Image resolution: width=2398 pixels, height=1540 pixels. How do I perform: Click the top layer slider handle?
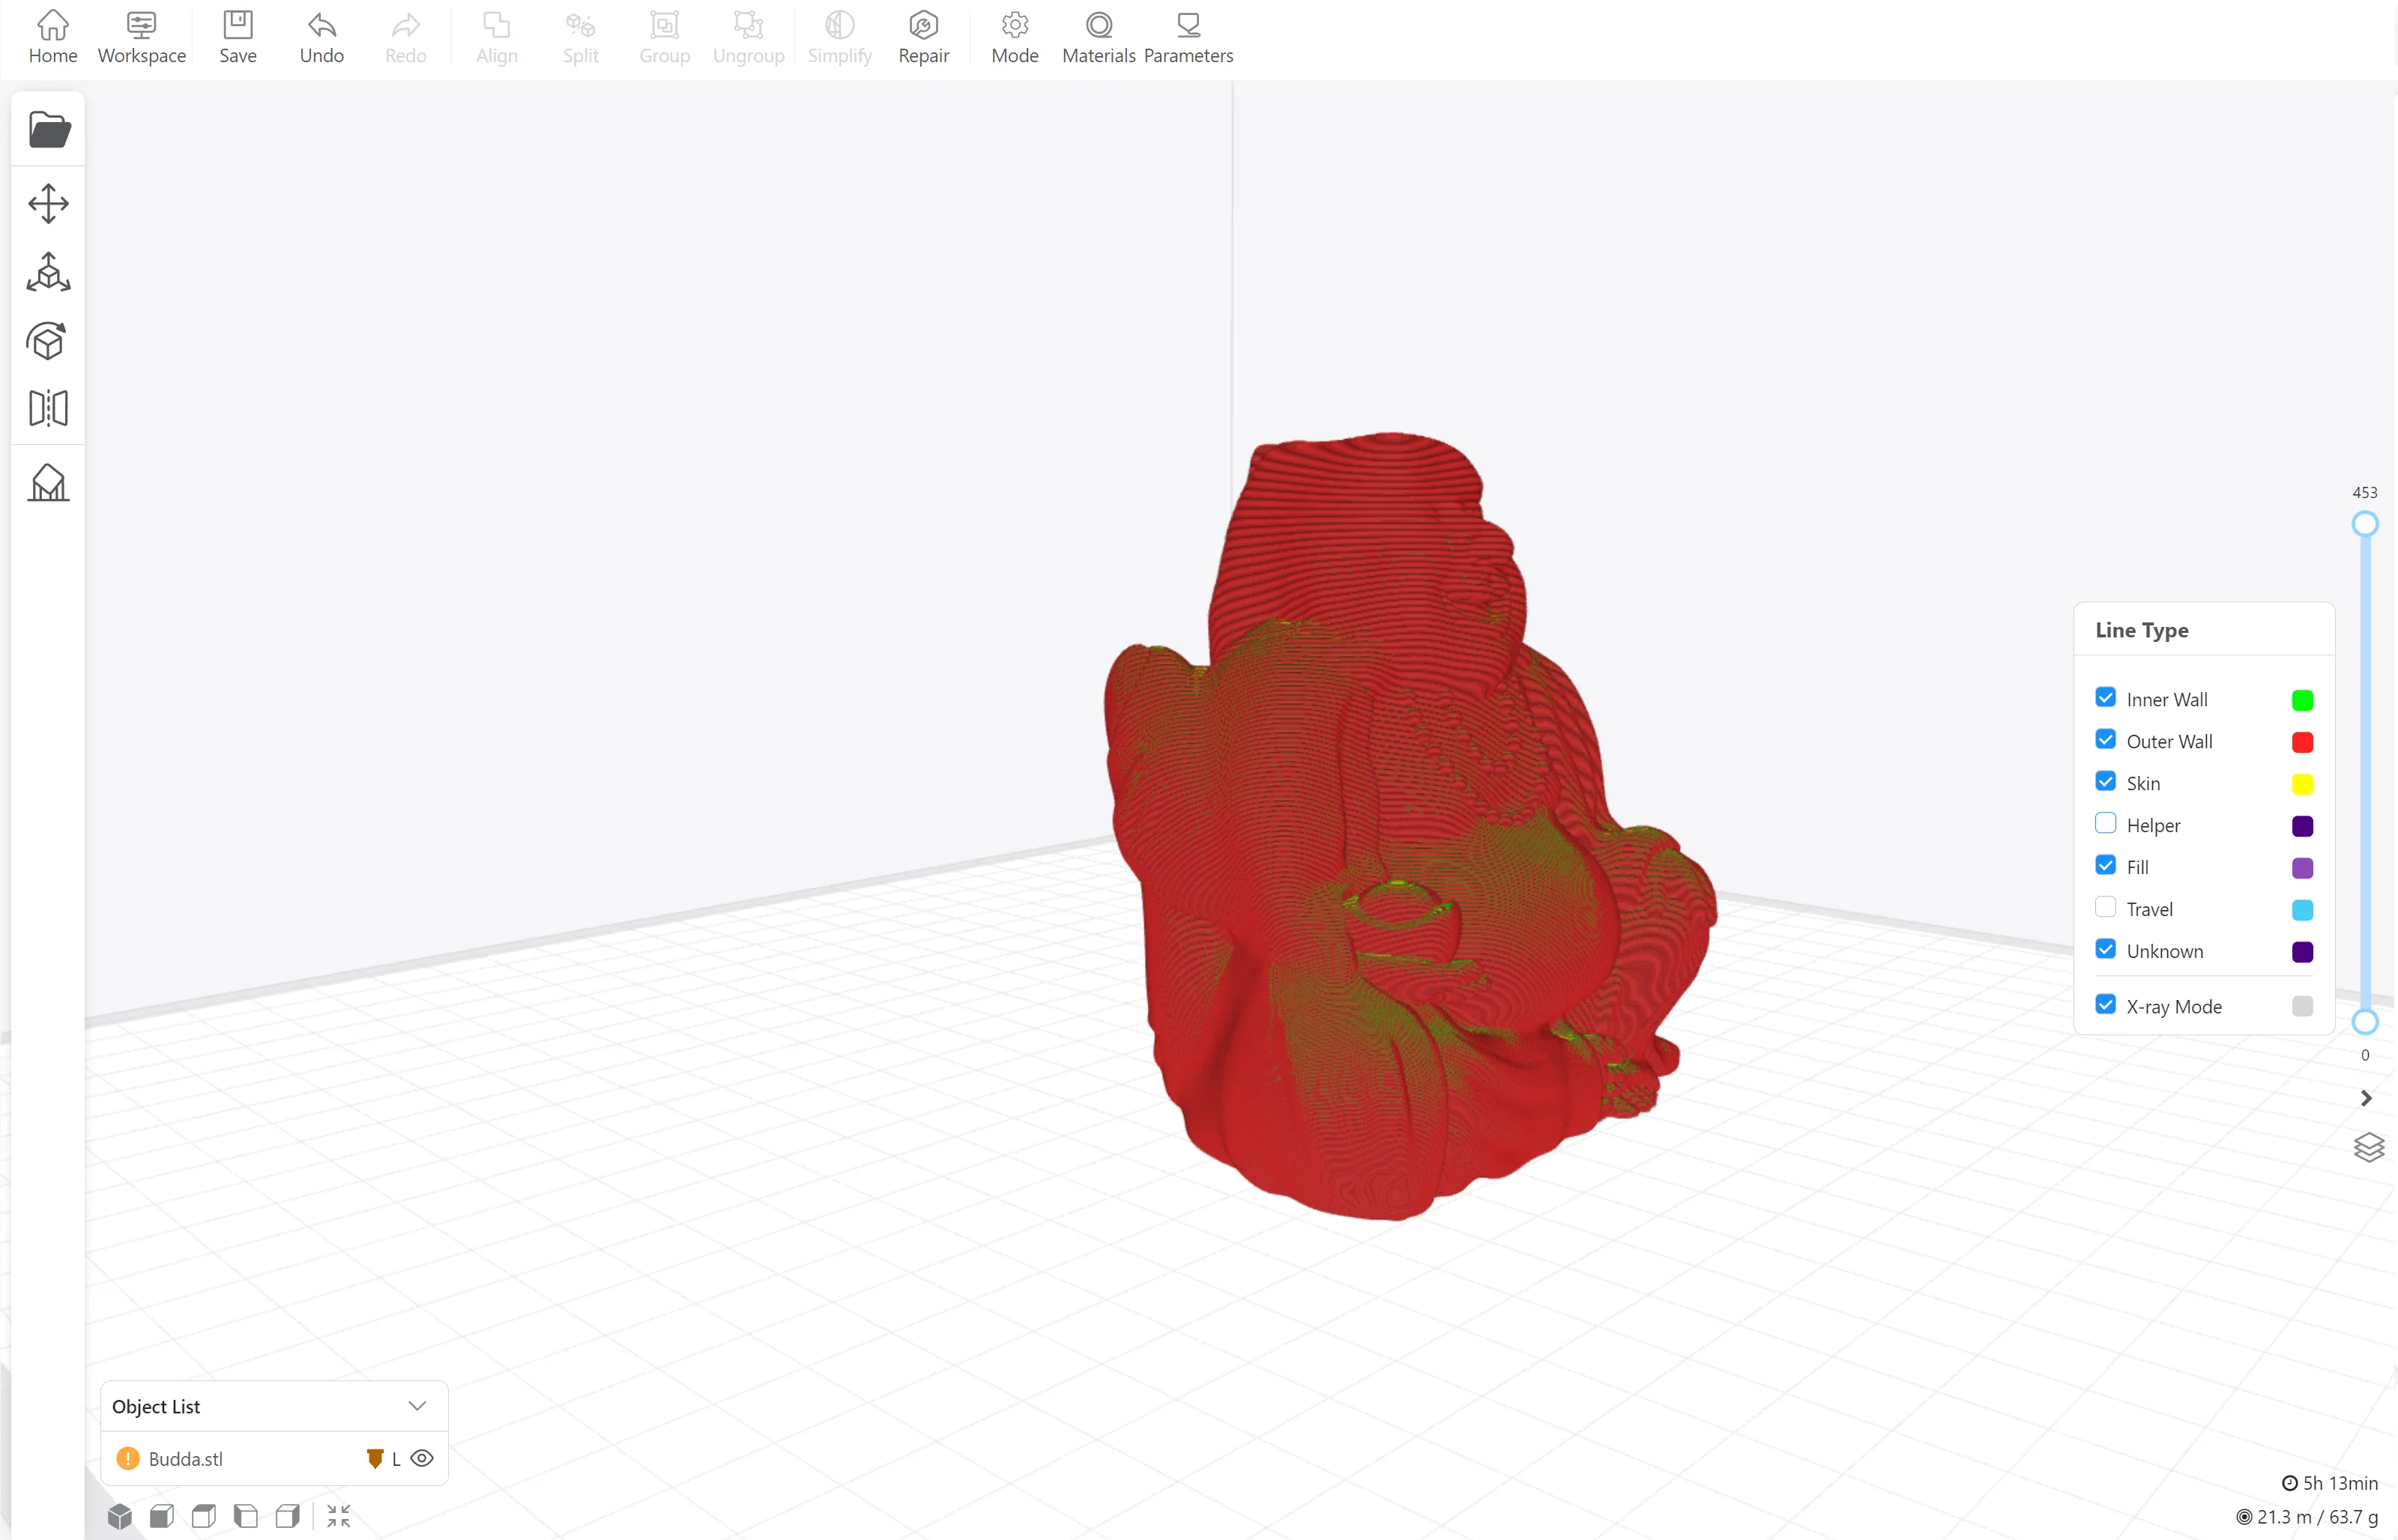[2364, 524]
